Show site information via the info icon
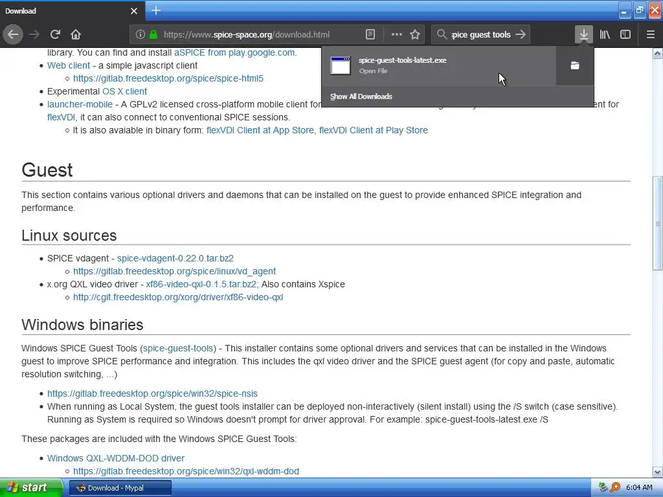663x497 pixels. click(x=140, y=34)
